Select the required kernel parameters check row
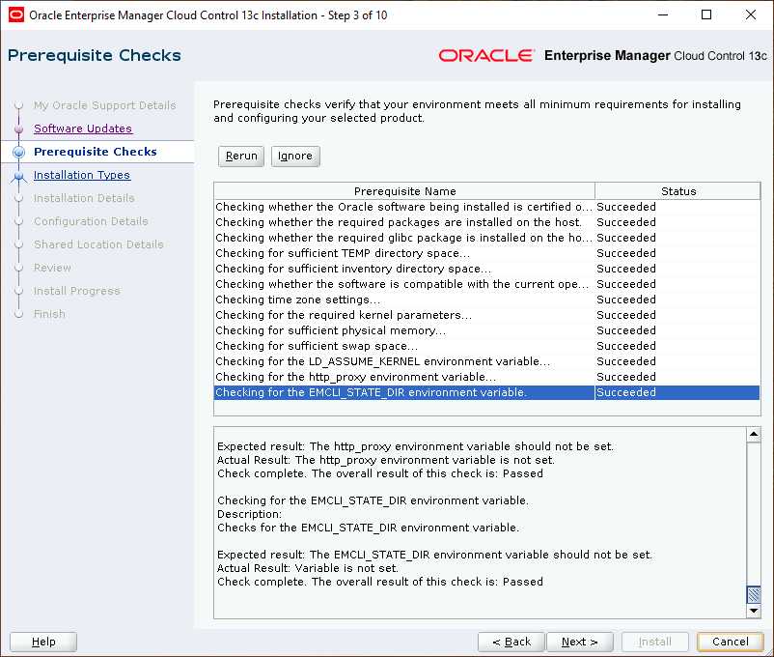Screen dimensions: 774x657 point(486,315)
